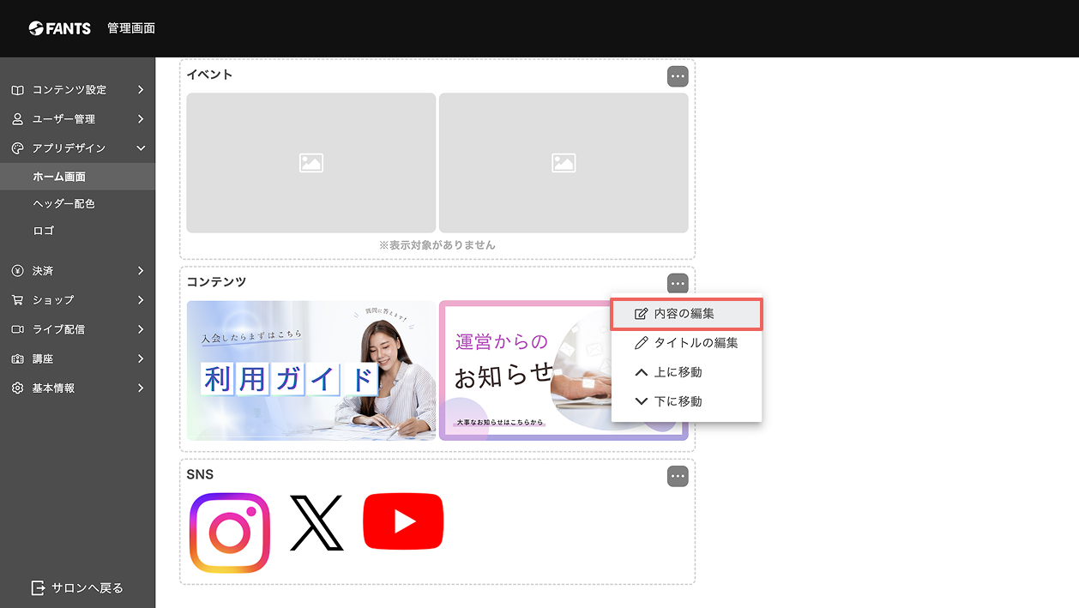Open the three-dot menu for イベント section
This screenshot has height=608, width=1079.
[678, 76]
